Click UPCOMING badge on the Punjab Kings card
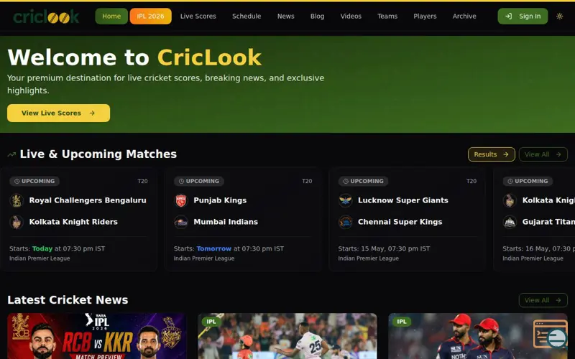The image size is (575, 359). (199, 181)
